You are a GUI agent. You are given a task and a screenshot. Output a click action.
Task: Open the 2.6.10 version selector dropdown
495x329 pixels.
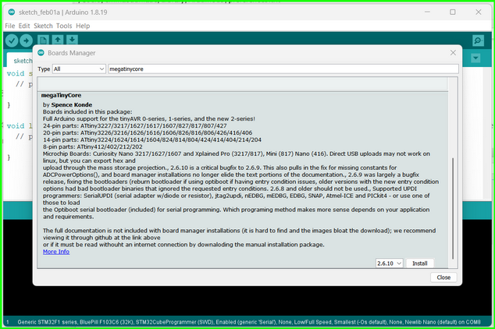pos(389,264)
